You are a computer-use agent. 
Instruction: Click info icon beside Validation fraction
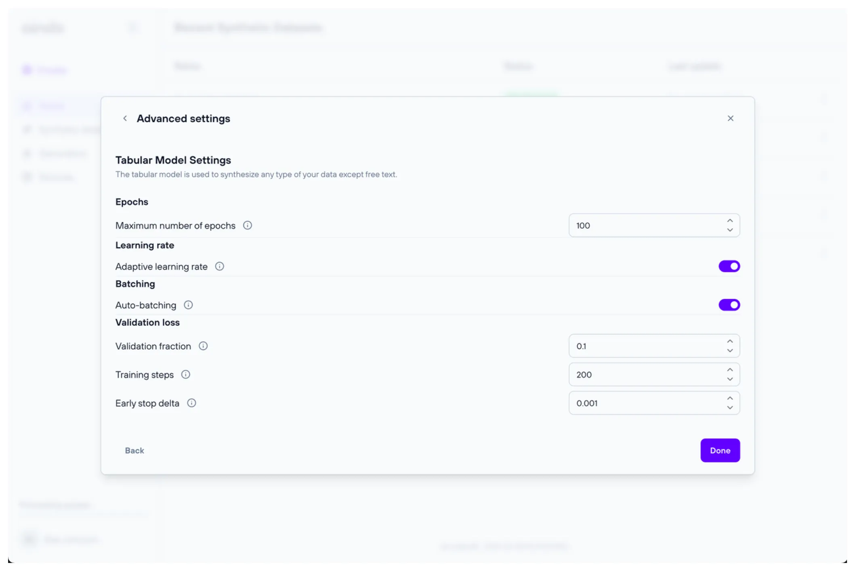[203, 346]
